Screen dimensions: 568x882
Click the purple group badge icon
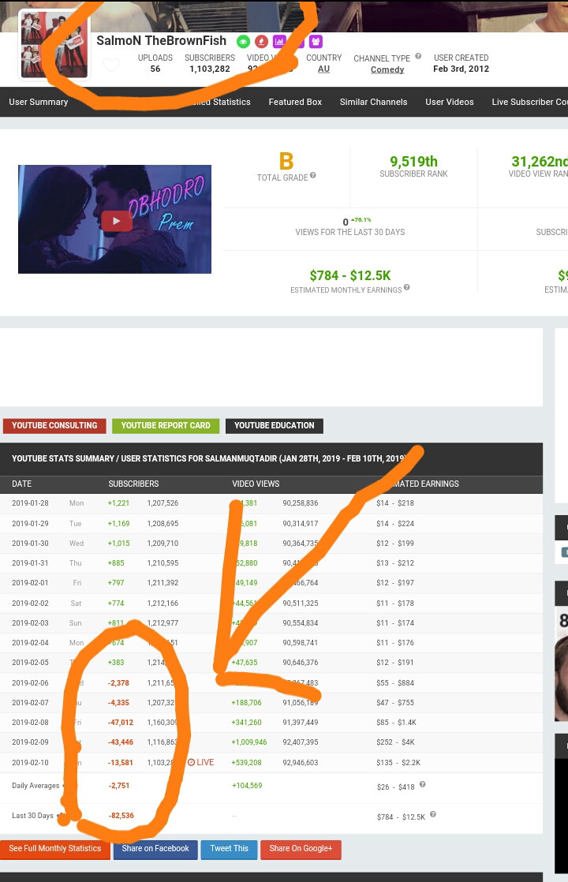[x=316, y=41]
